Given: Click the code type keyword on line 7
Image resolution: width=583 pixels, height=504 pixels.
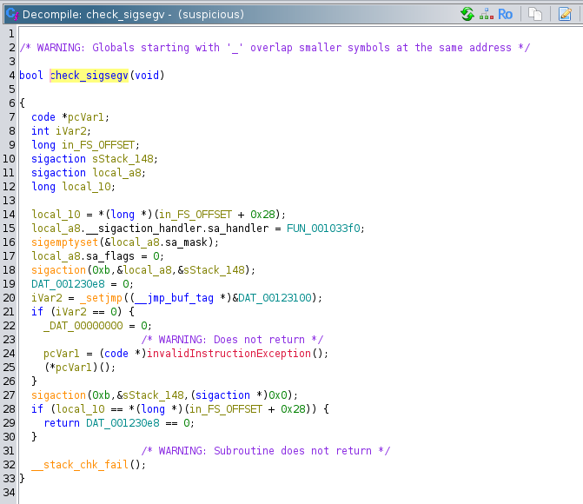Looking at the screenshot, I should (43, 117).
